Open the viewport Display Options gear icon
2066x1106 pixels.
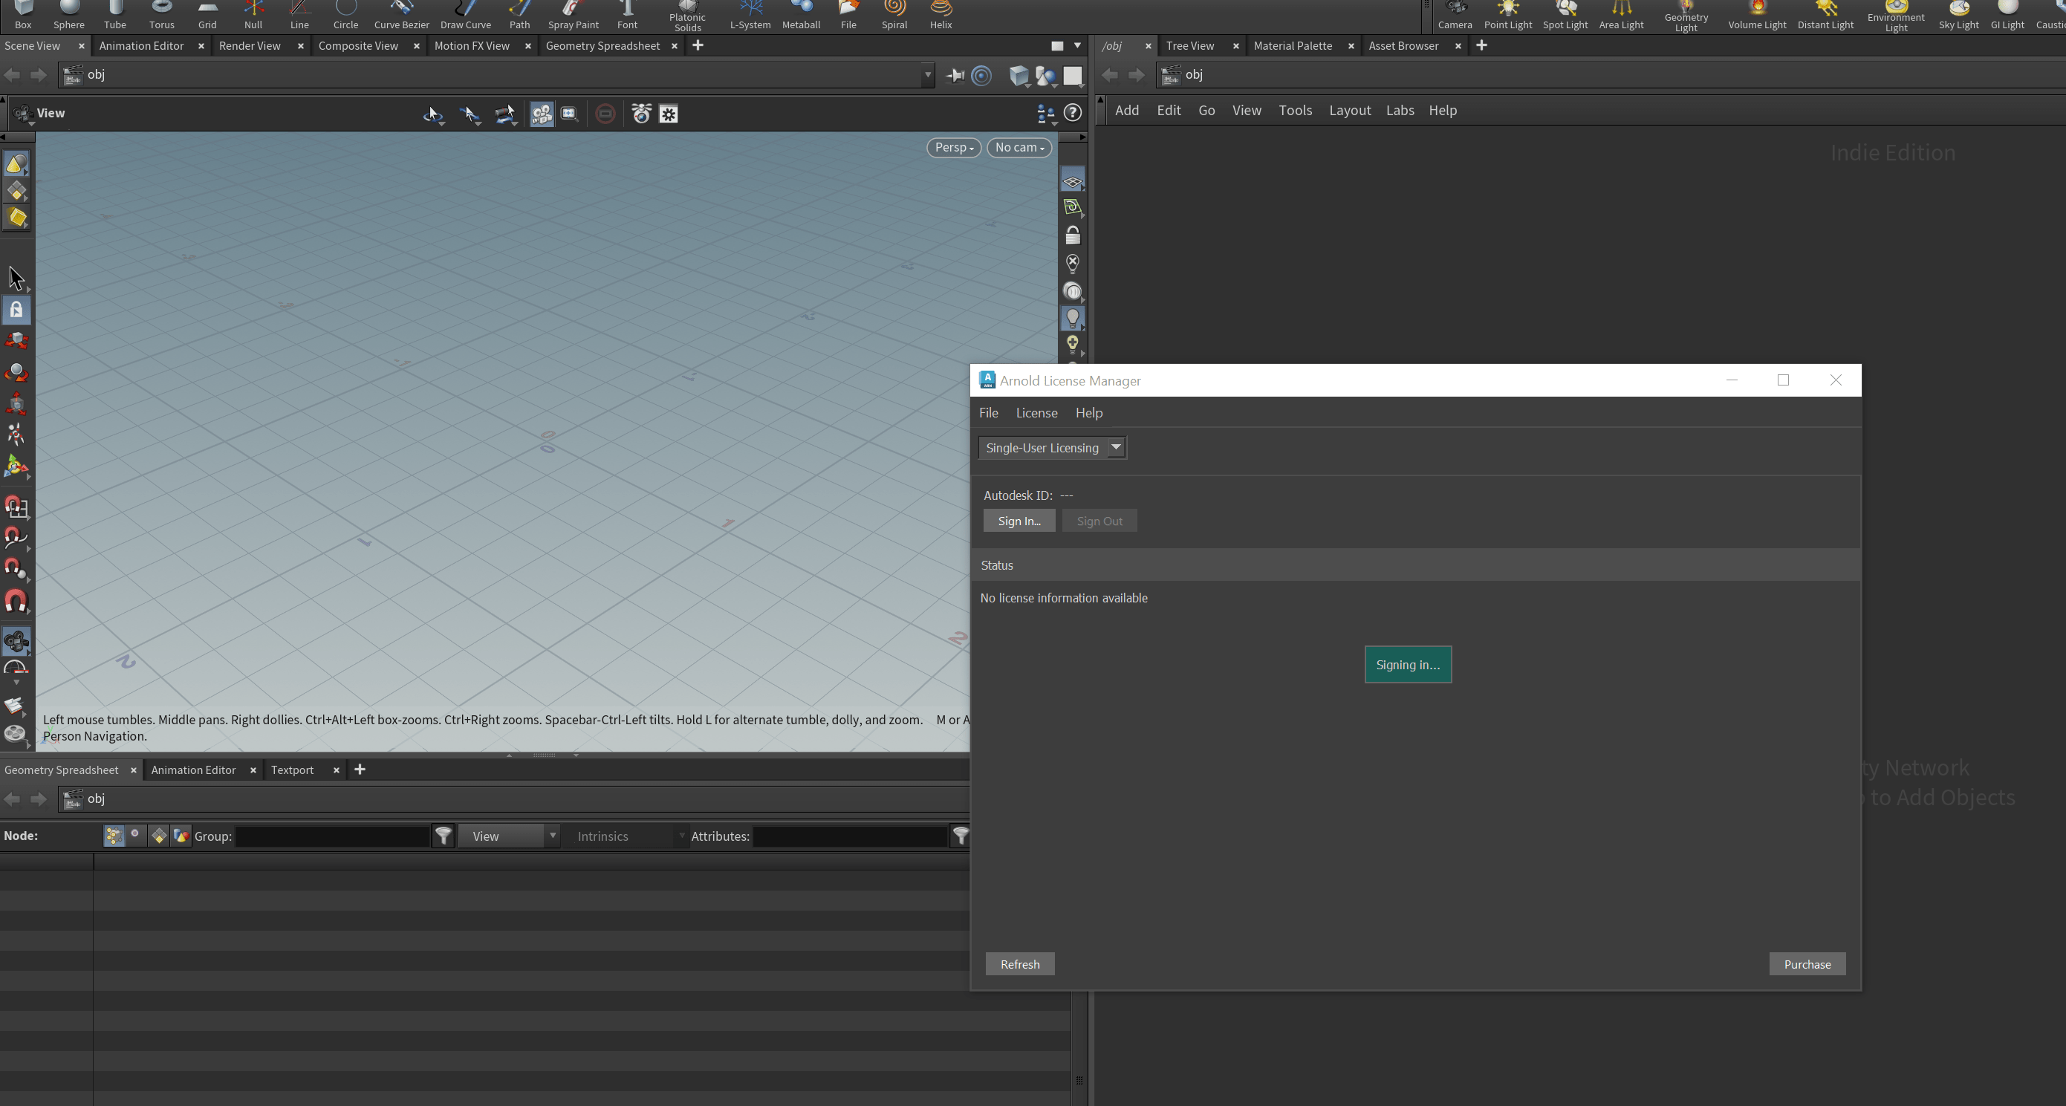669,114
